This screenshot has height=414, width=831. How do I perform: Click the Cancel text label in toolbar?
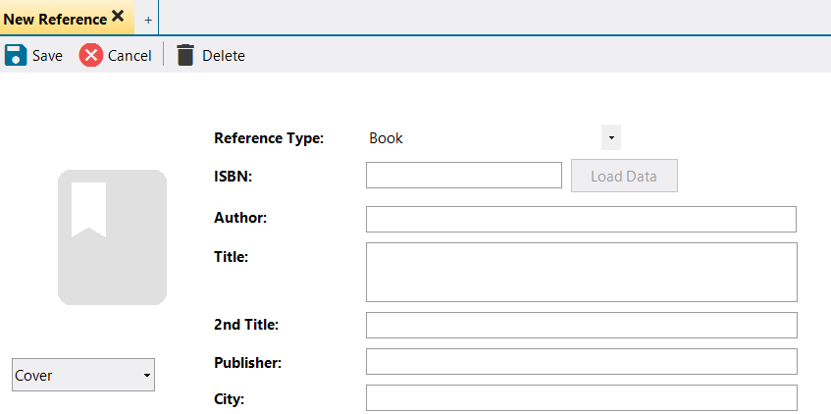tap(130, 56)
